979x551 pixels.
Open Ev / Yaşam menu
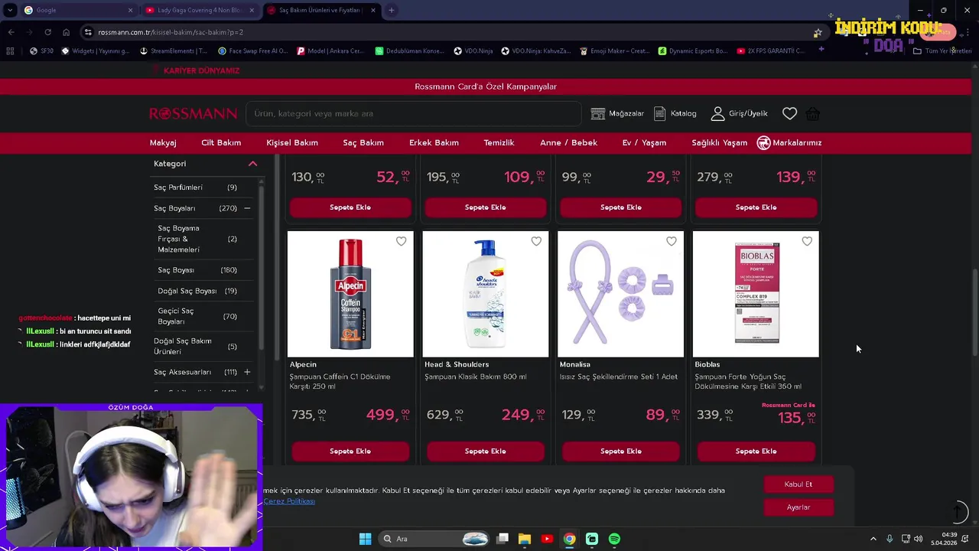[x=644, y=142]
